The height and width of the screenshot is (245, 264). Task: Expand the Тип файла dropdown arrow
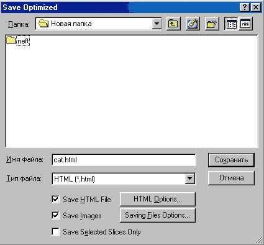(190, 178)
